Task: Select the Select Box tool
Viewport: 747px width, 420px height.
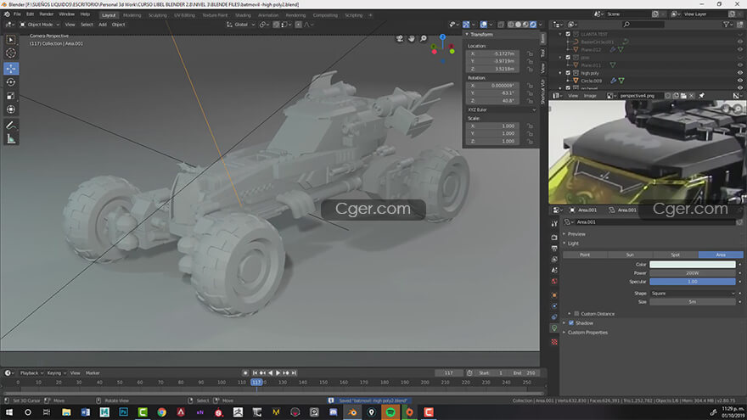Action: point(11,40)
